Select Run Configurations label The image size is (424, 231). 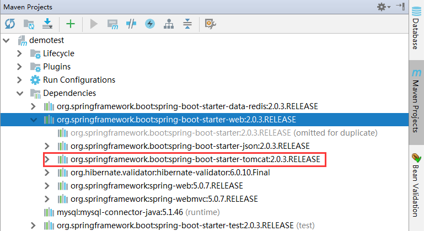[x=79, y=80]
